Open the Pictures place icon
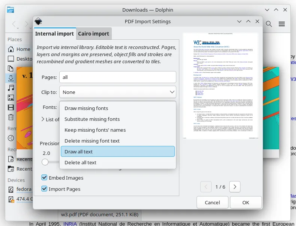This screenshot has height=226, width=296. click(x=11, y=98)
